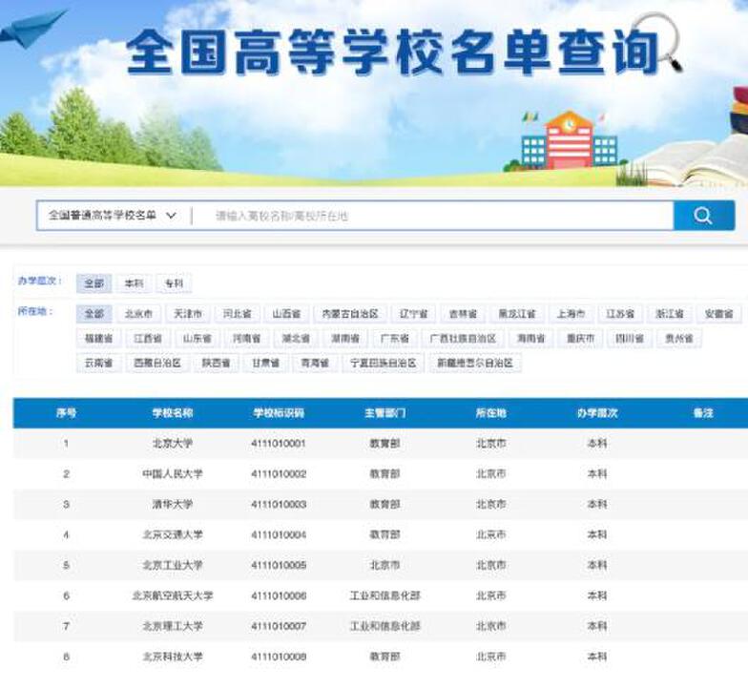Select 全部 in the 办学层次 filter

click(x=93, y=283)
